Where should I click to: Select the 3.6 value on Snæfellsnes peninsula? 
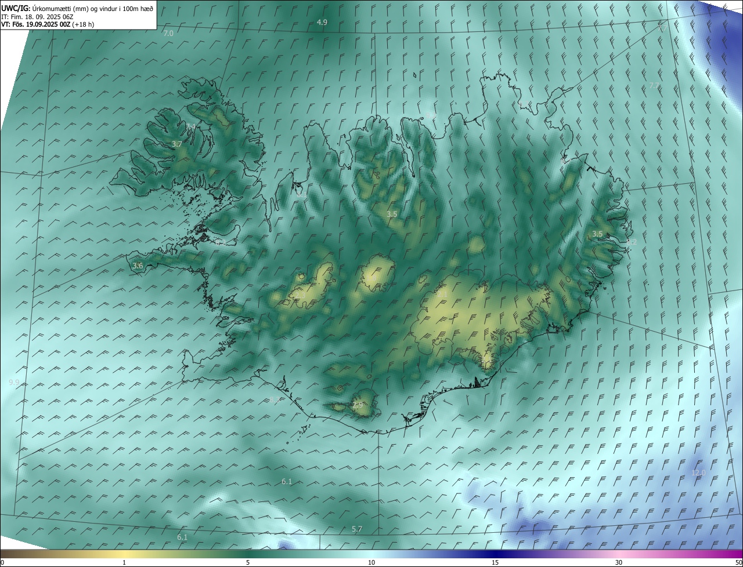(138, 266)
